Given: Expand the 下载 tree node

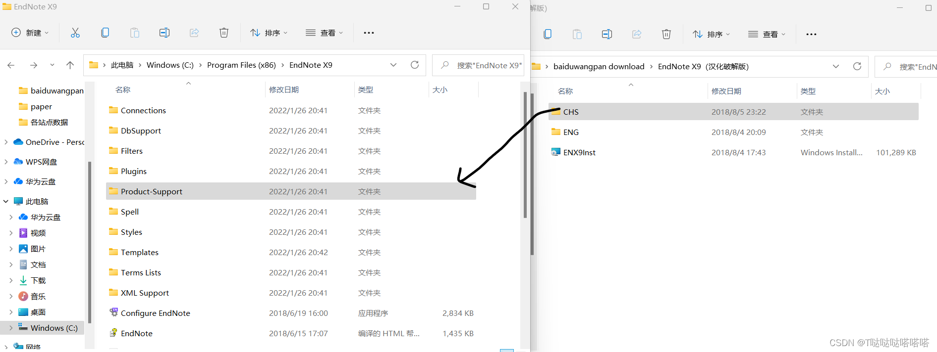Looking at the screenshot, I should pos(11,280).
